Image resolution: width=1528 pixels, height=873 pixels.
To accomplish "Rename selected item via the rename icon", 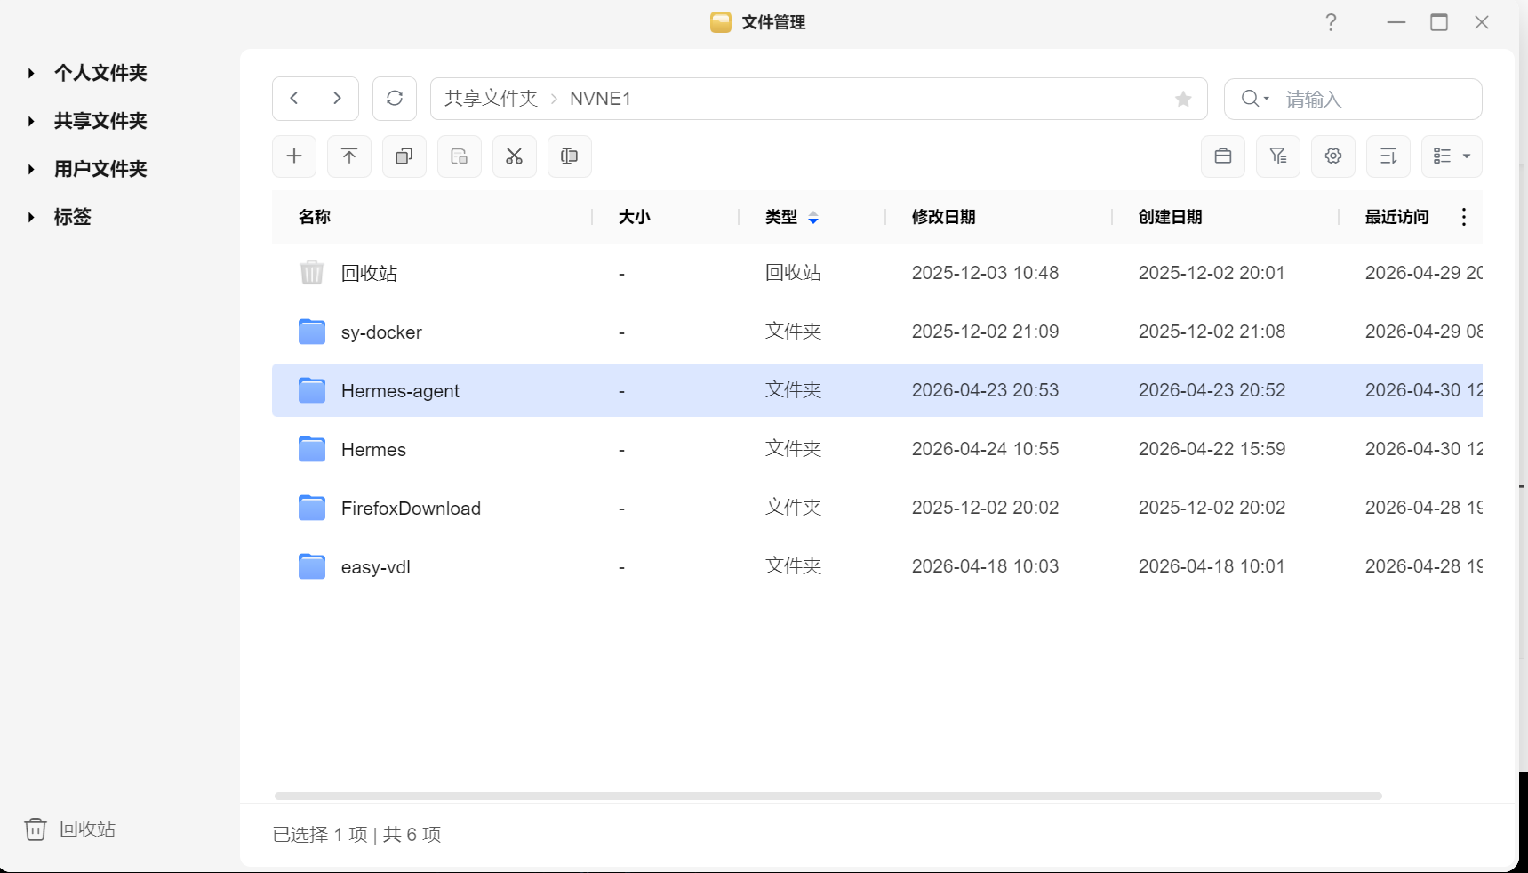I will [570, 156].
